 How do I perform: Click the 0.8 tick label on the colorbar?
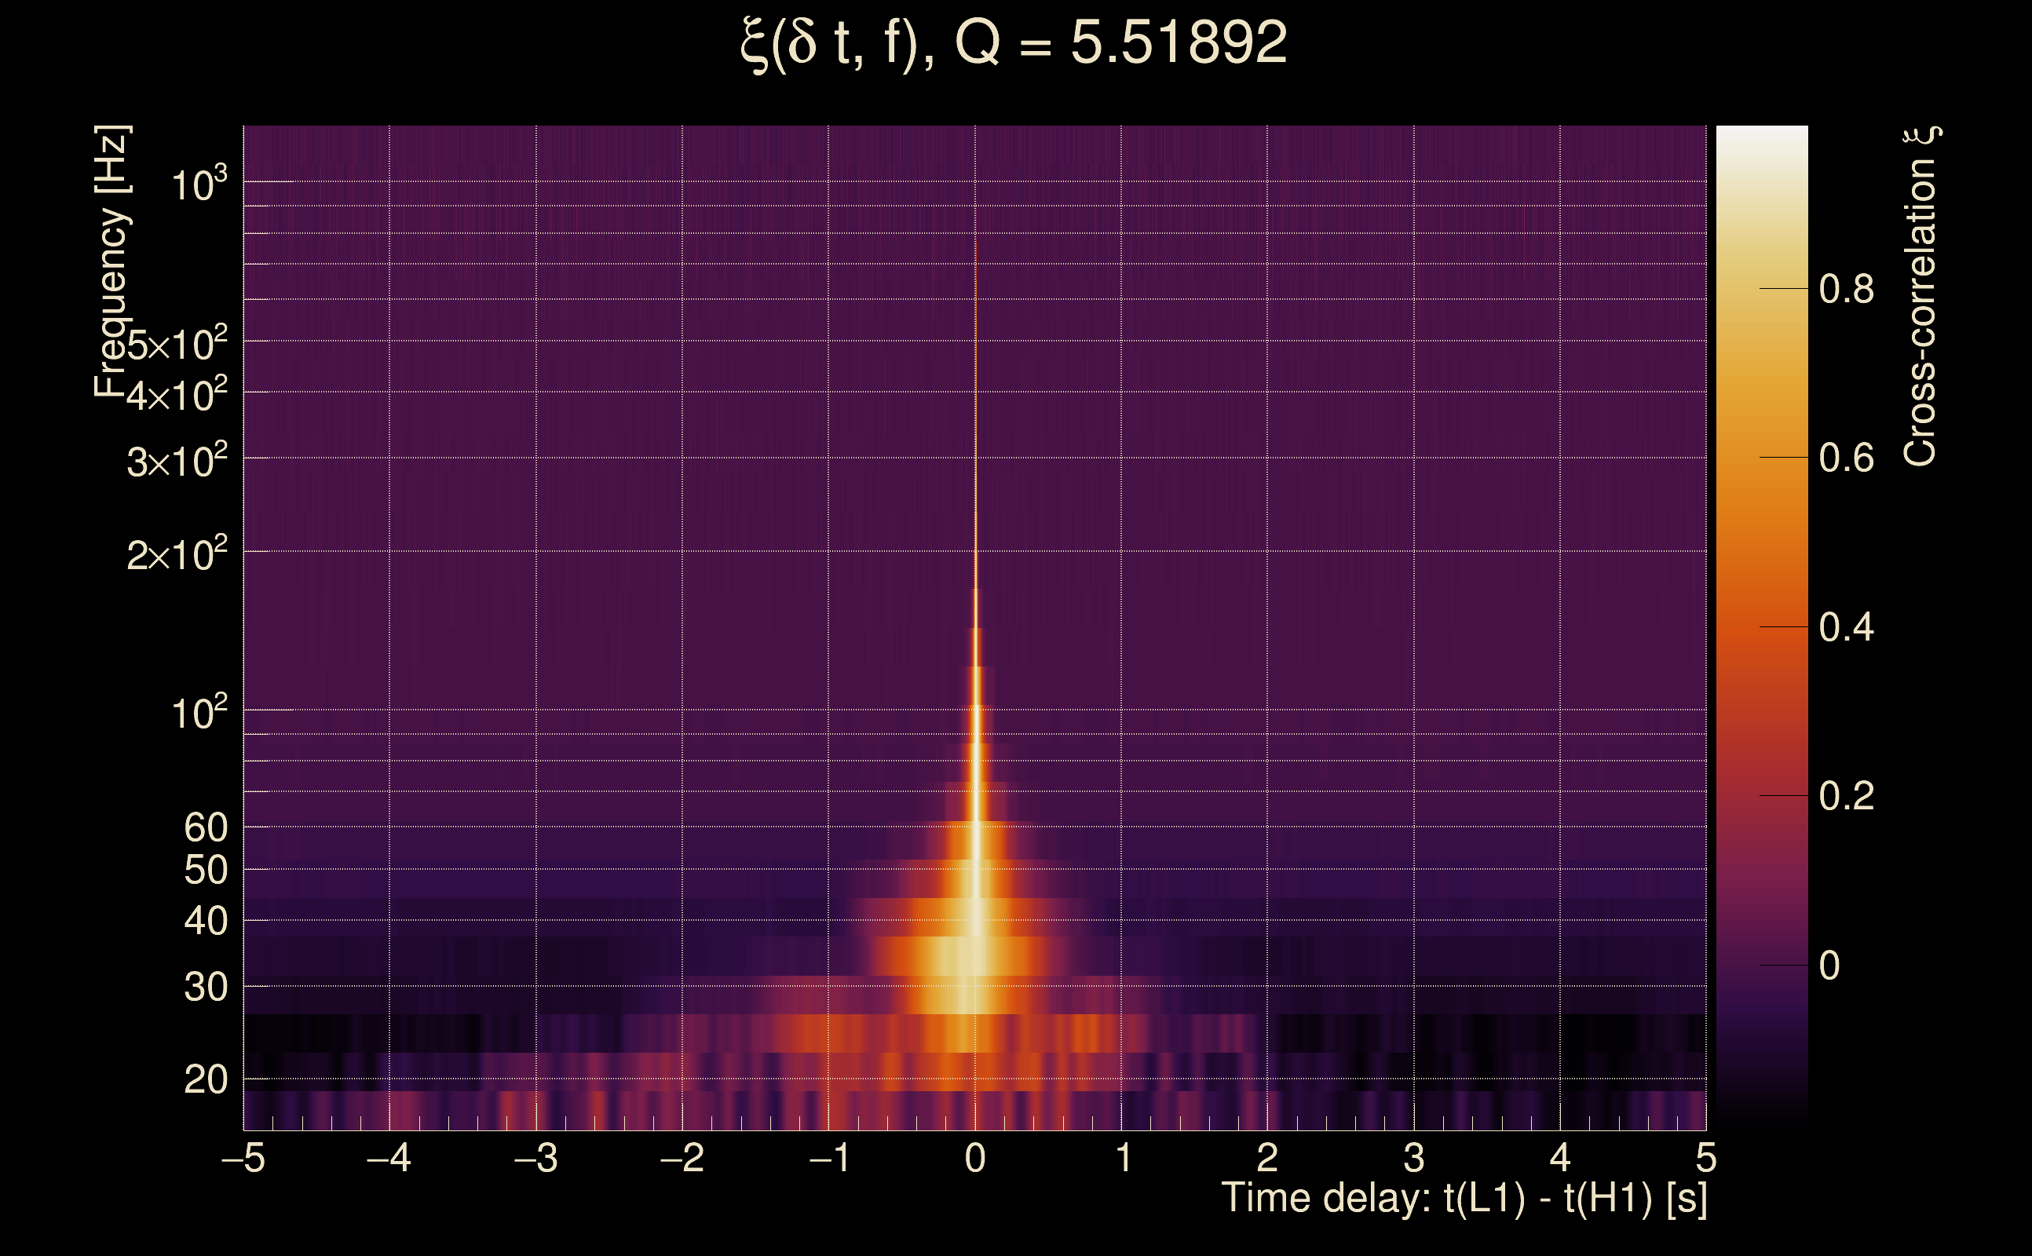point(1846,289)
